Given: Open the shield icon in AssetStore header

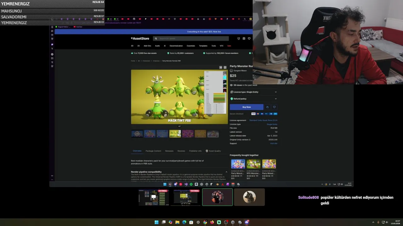Looking at the screenshot, I should pos(239,38).
